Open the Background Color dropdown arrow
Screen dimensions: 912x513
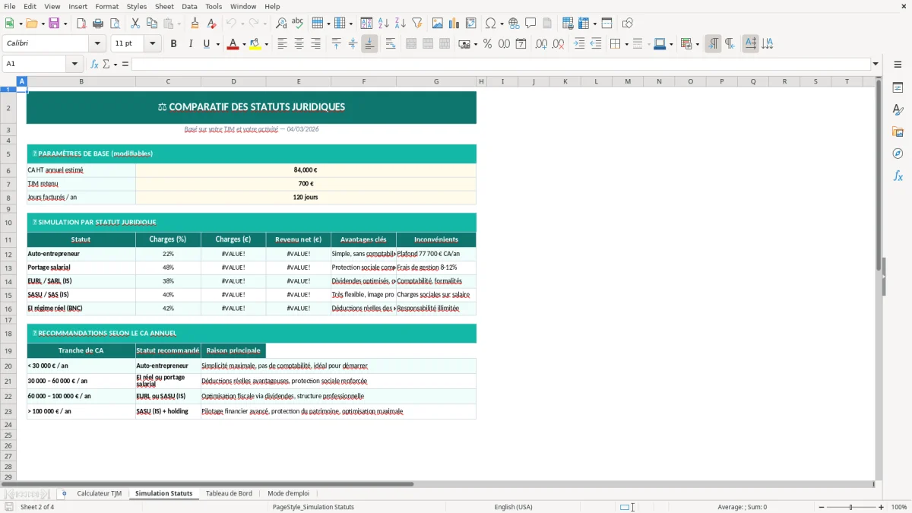point(266,44)
